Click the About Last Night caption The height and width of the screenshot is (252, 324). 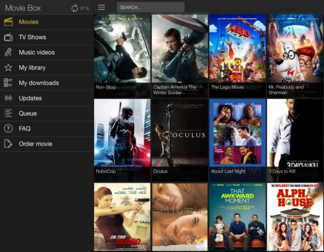coord(228,171)
